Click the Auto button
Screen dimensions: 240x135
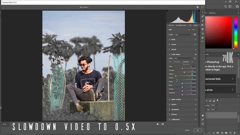tap(189, 30)
